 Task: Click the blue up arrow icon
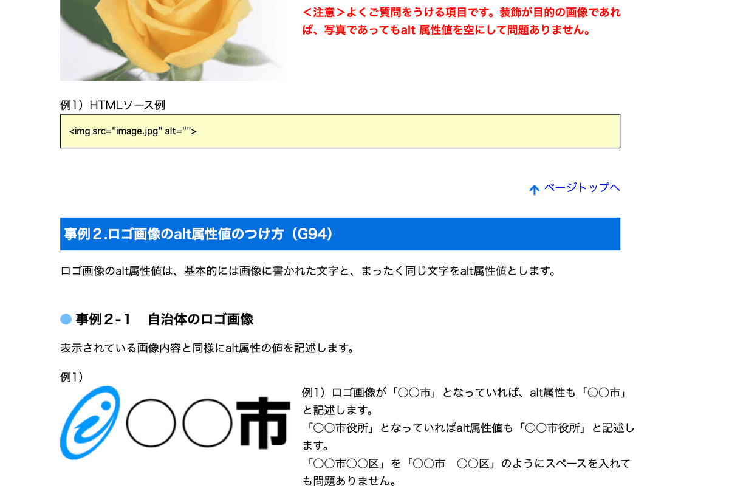tap(534, 190)
